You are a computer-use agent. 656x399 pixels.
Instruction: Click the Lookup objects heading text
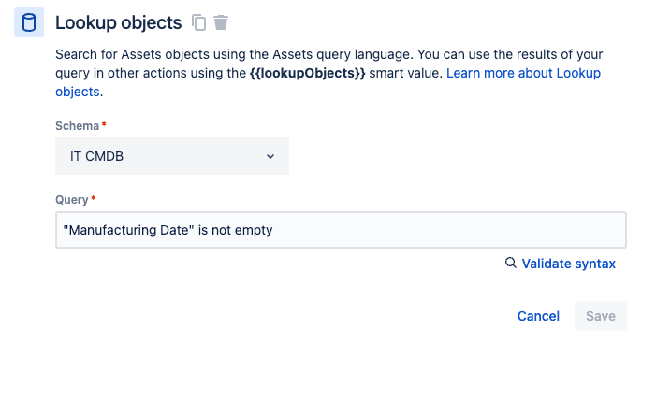(x=118, y=22)
